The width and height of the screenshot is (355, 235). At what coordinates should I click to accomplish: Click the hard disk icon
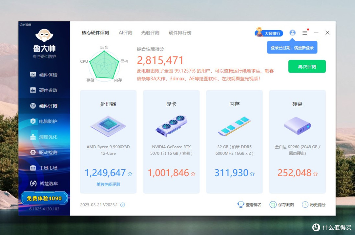click(297, 126)
